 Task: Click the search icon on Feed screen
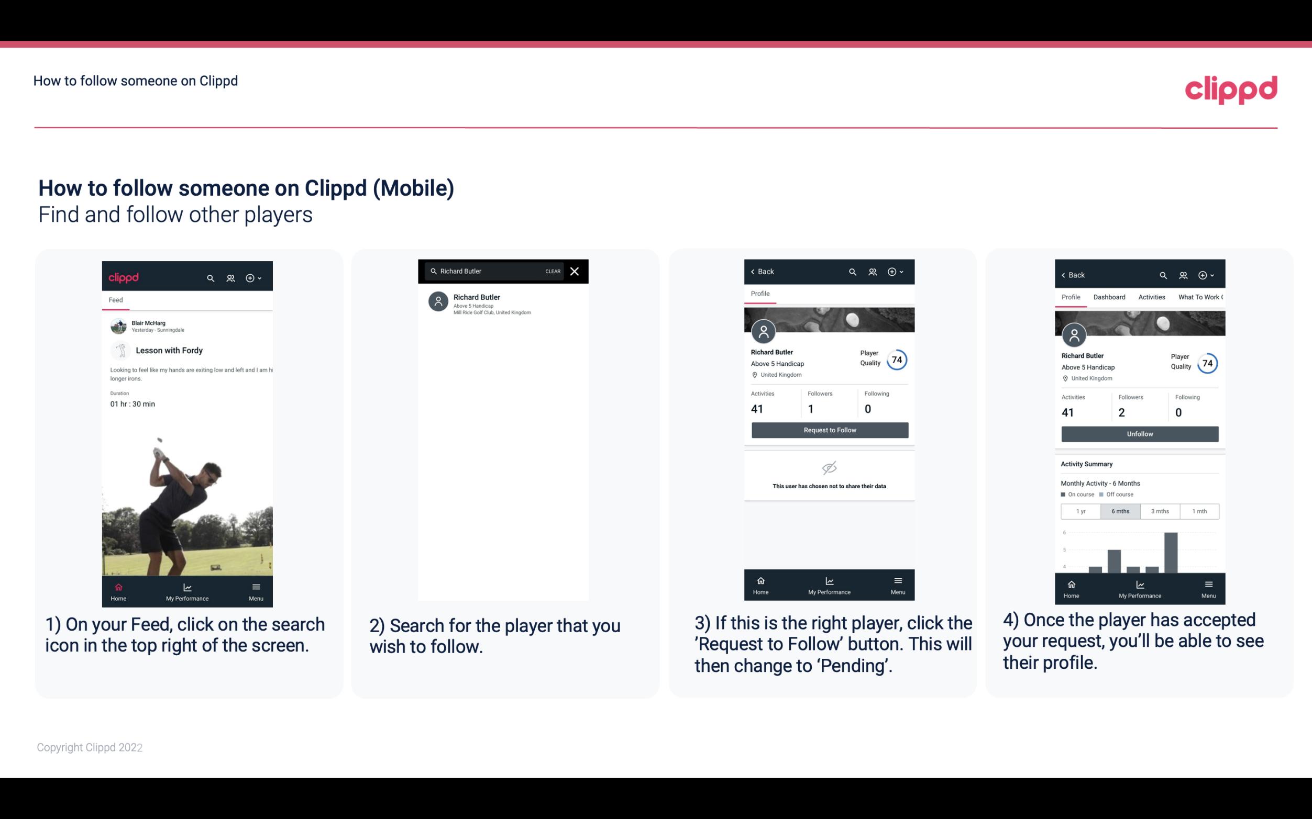[x=210, y=276]
